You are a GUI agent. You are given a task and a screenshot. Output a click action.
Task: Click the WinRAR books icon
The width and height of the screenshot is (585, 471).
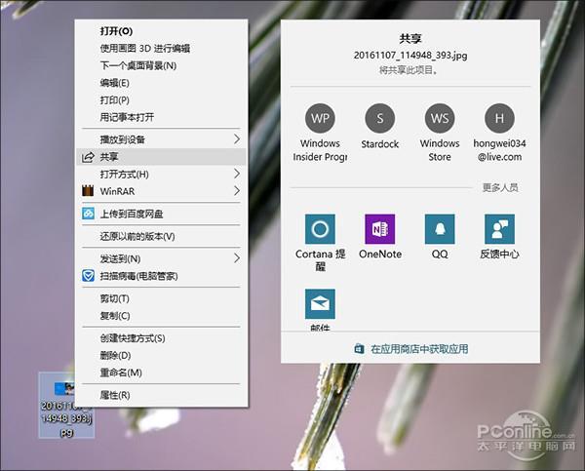pos(88,191)
